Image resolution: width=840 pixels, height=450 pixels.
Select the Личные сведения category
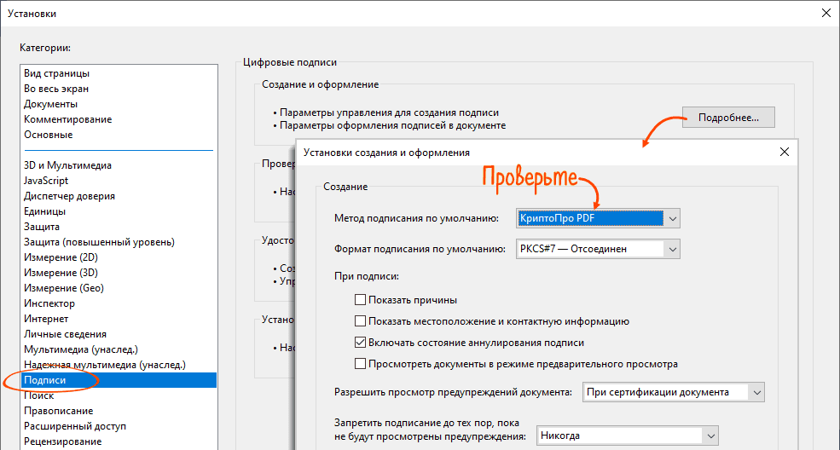coord(65,334)
